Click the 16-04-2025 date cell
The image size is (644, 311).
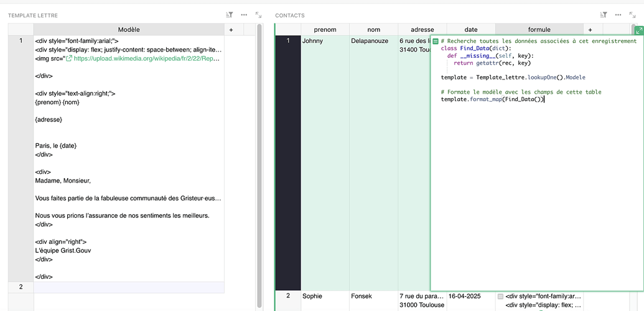(x=465, y=296)
